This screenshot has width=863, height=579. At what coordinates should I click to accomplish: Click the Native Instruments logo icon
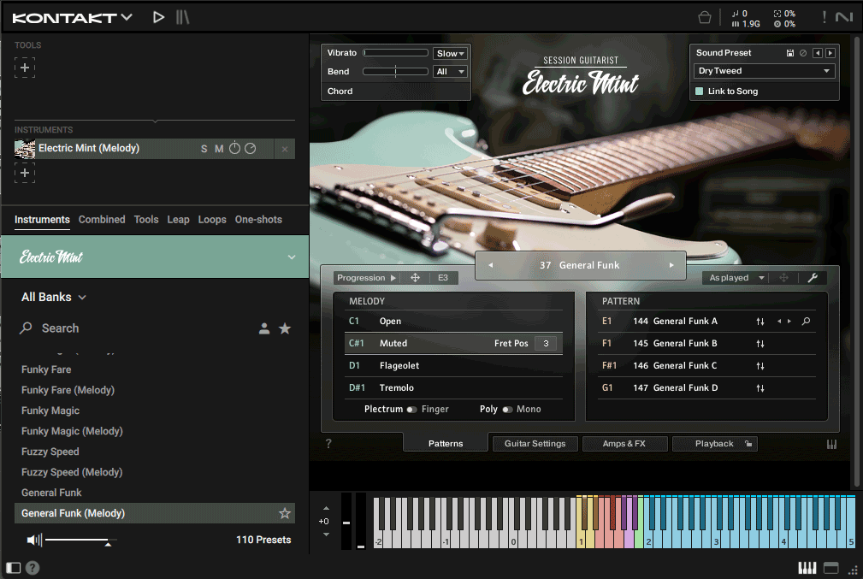pos(843,18)
